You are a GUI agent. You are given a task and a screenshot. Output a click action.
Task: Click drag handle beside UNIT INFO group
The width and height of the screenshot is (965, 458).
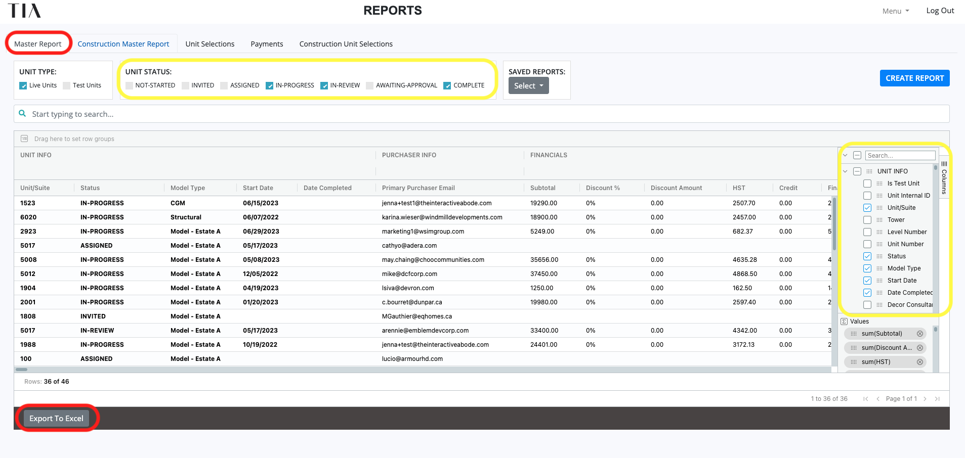[869, 171]
